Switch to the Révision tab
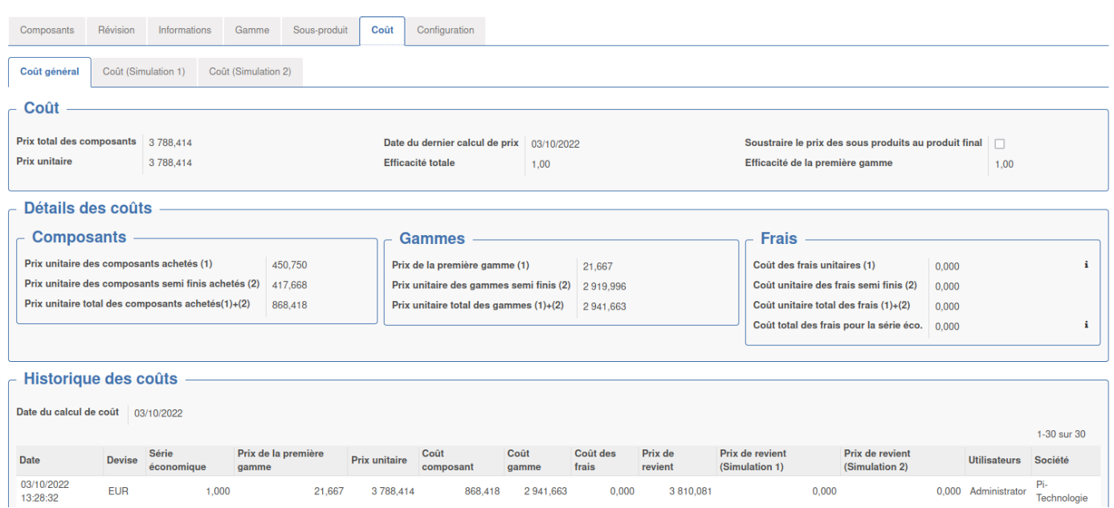 [x=116, y=30]
